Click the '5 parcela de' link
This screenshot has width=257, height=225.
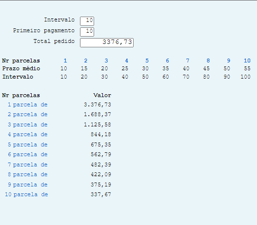[28, 144]
